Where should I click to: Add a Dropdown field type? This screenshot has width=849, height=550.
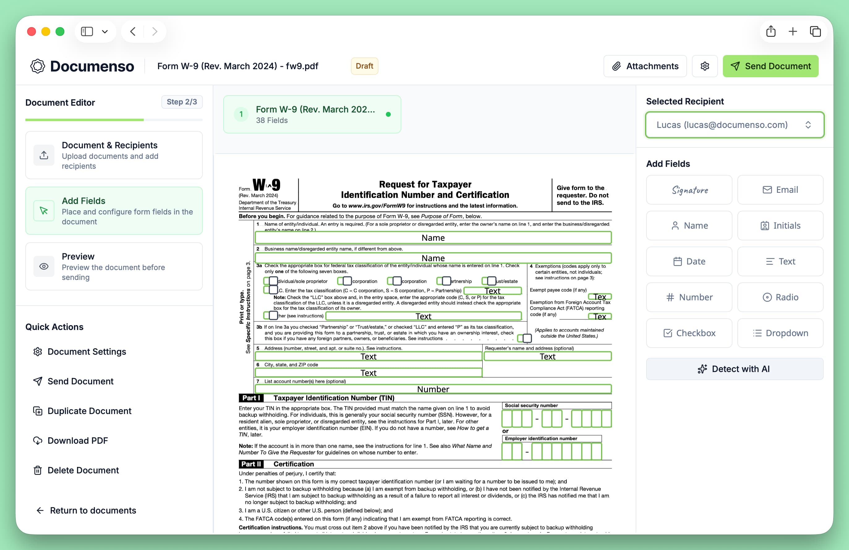[x=780, y=333]
